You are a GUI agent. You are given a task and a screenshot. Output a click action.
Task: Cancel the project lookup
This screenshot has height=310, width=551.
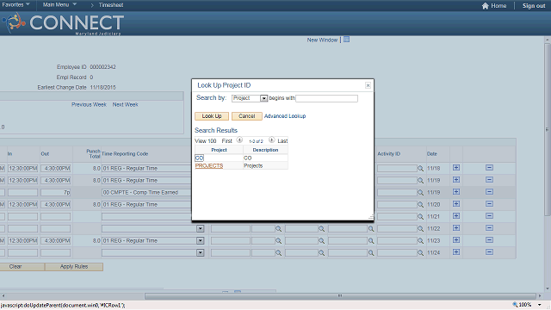tap(247, 116)
